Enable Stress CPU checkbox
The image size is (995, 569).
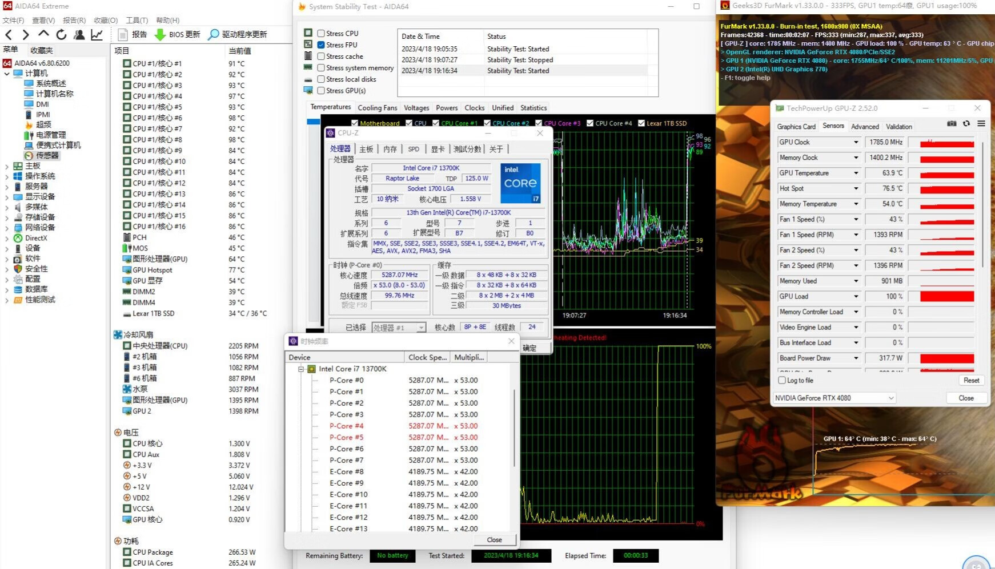[x=321, y=34]
